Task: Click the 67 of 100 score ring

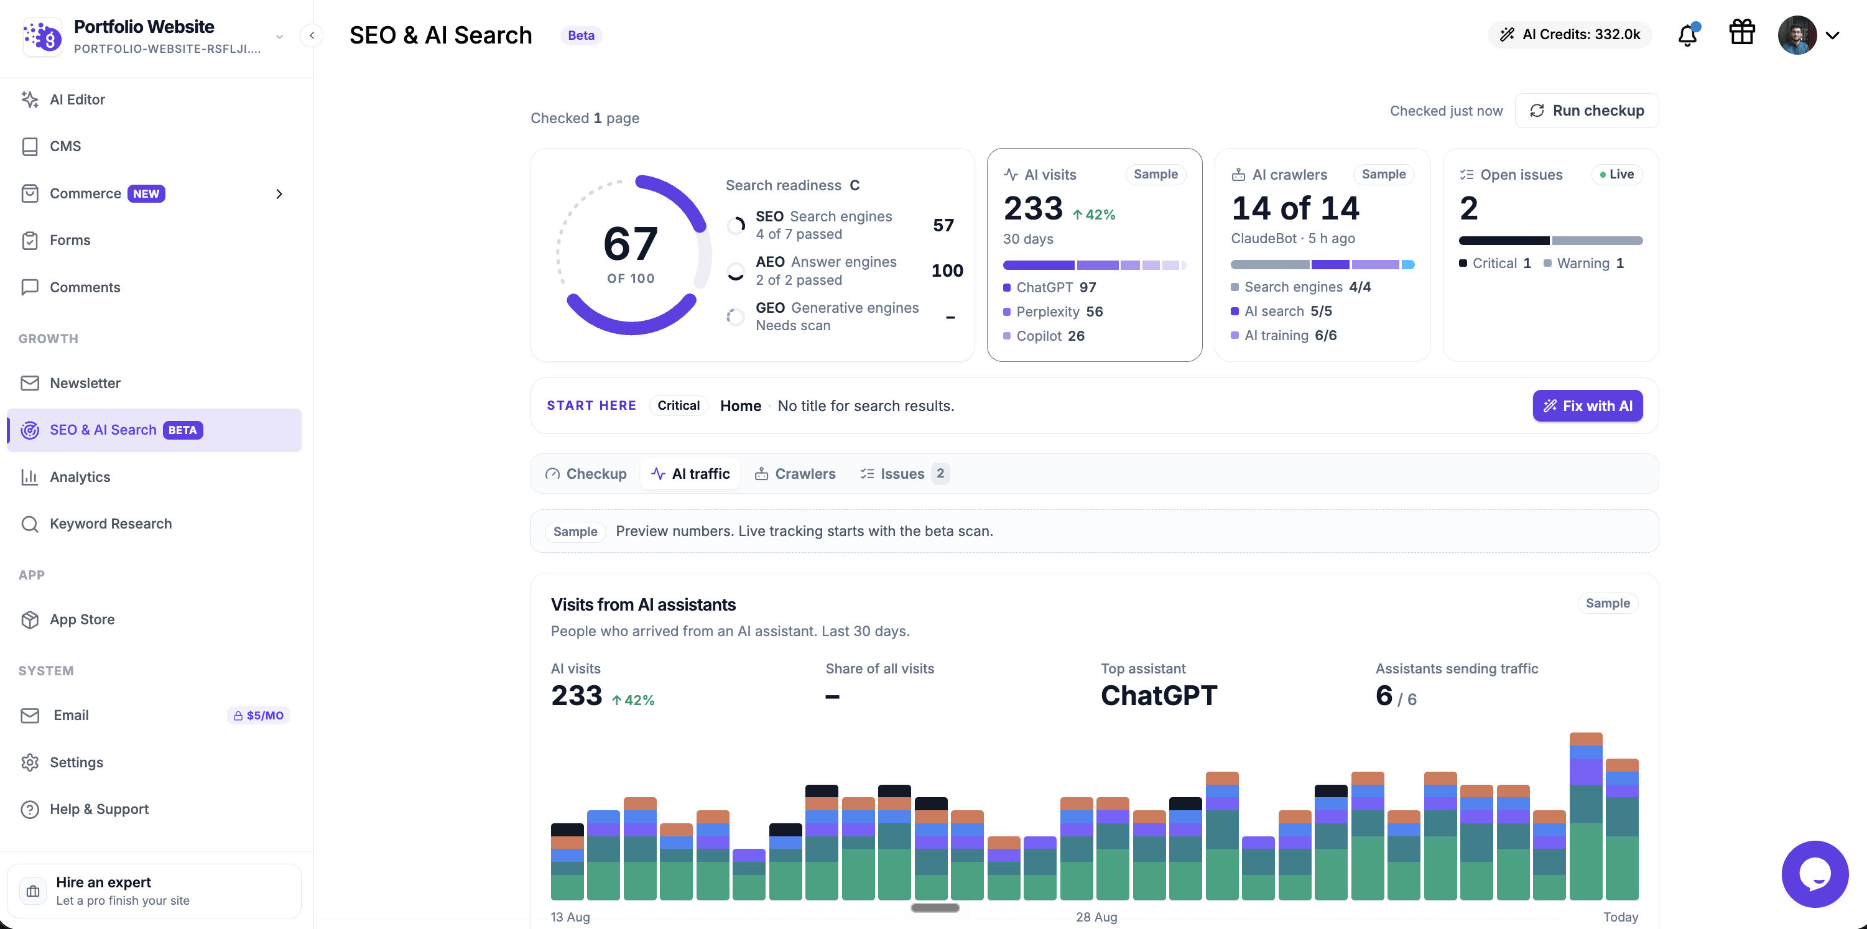Action: (631, 254)
